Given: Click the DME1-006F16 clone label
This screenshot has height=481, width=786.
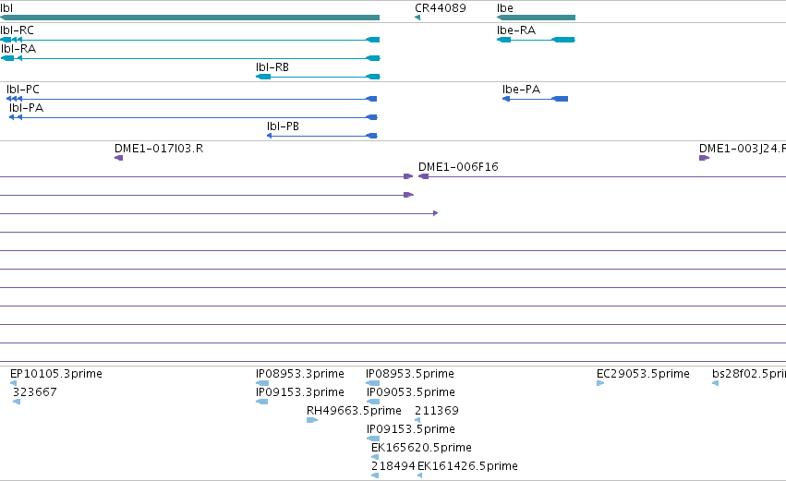Looking at the screenshot, I should coord(458,167).
